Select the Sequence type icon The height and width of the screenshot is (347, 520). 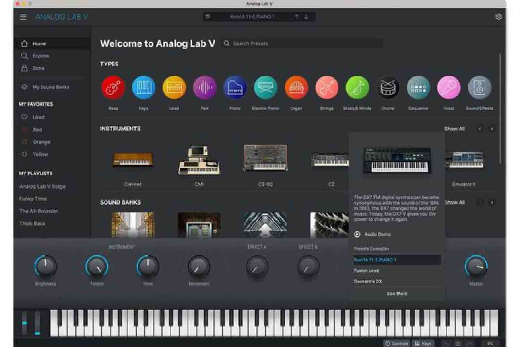[418, 87]
